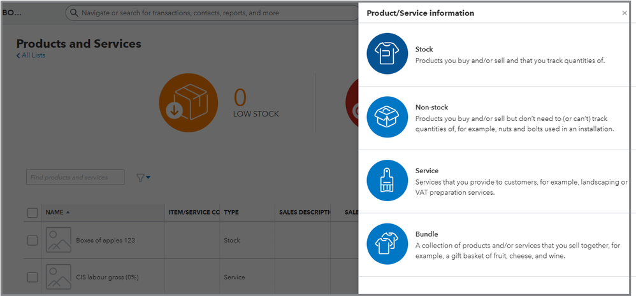This screenshot has height=296, width=636.
Task: Sort by the TYPE column header
Action: click(x=231, y=213)
